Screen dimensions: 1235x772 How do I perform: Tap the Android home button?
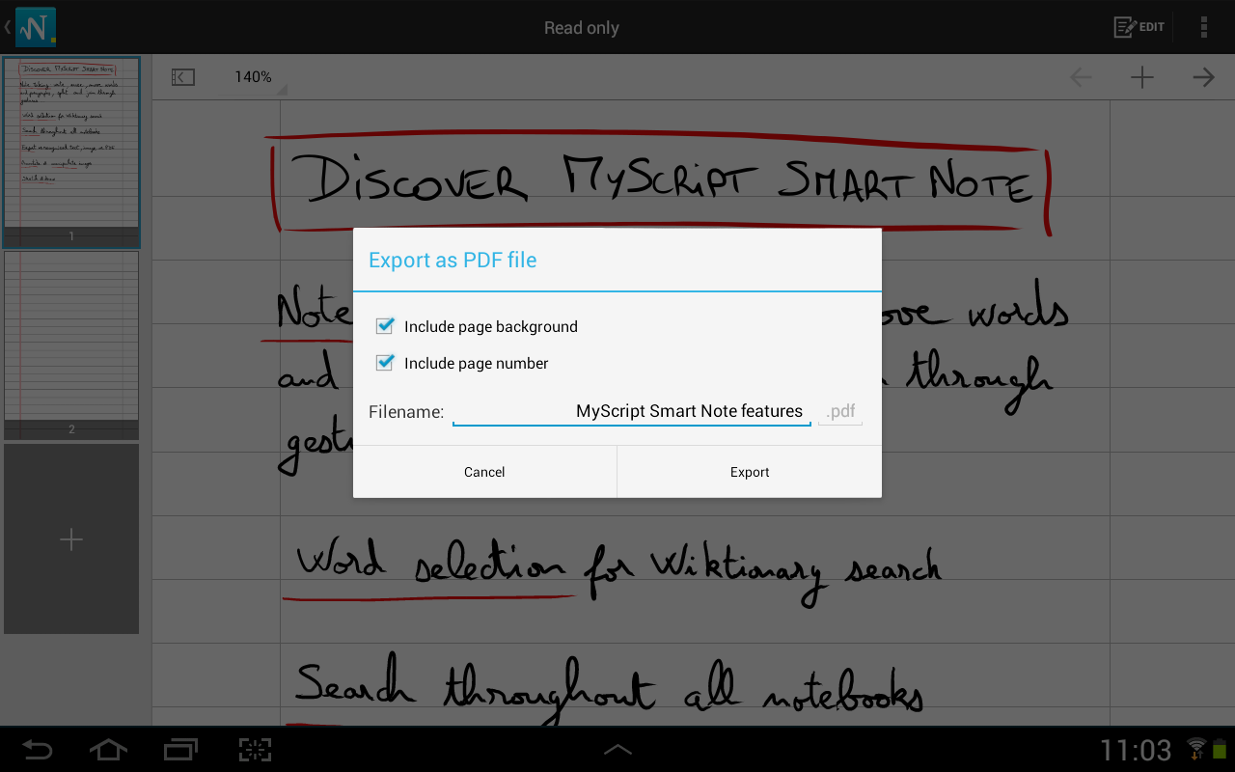tap(108, 749)
